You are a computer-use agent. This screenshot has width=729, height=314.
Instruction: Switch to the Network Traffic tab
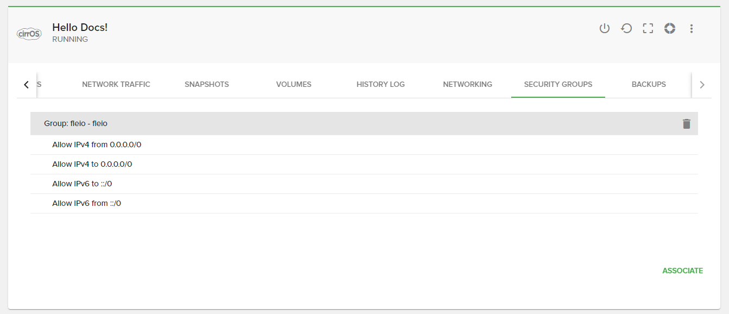(x=116, y=85)
